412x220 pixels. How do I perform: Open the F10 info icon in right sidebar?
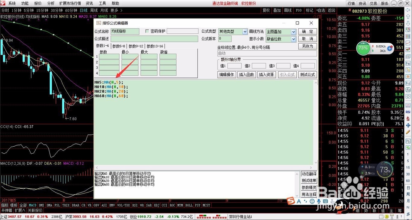coord(408,63)
